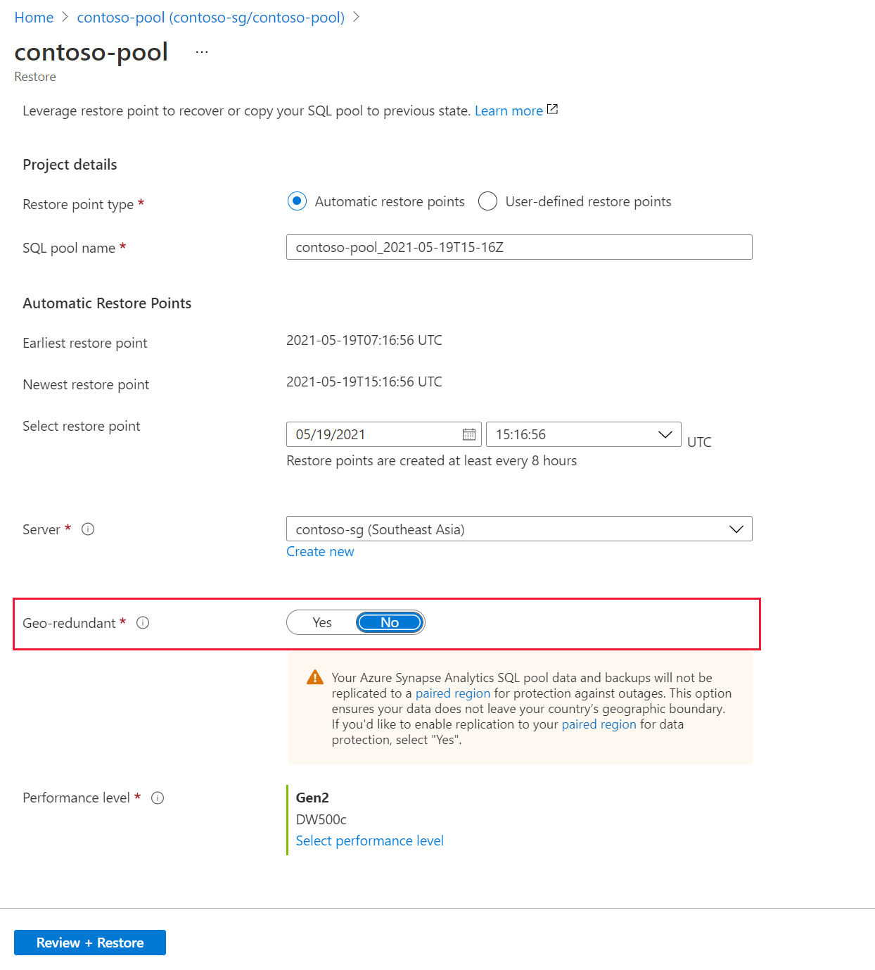875x970 pixels.
Task: Click the info icon near Performance level
Action: coord(158,798)
